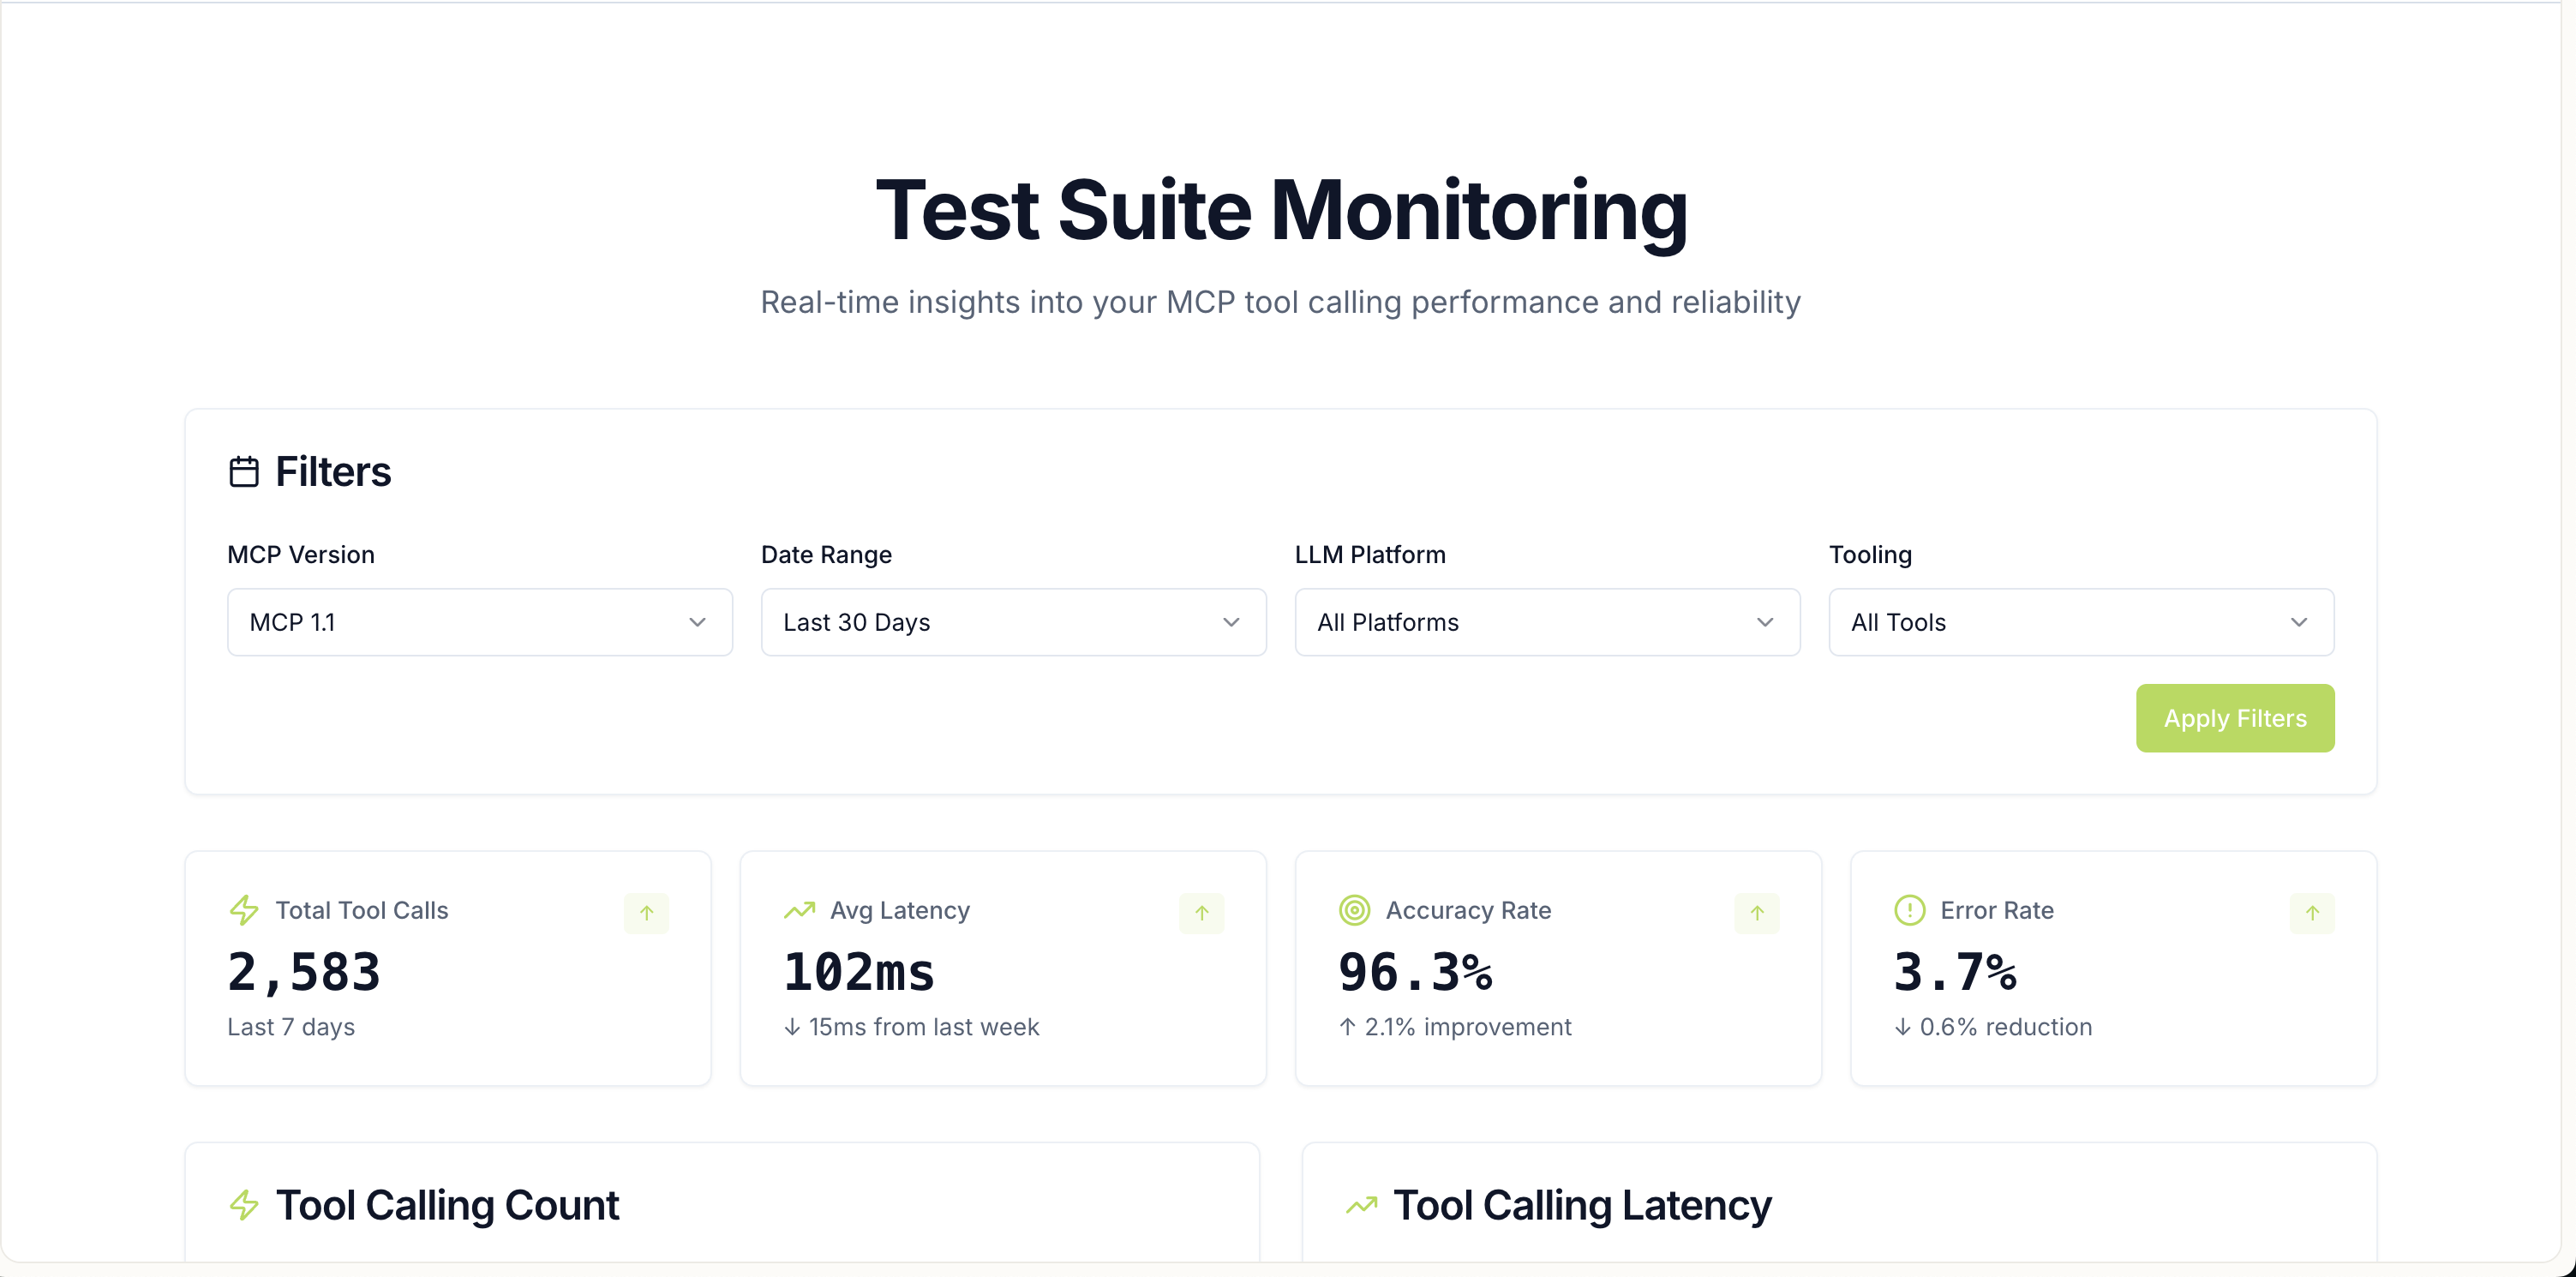This screenshot has height=1277, width=2576.
Task: Expand the Date Range Last 30 Days selector
Action: (x=1013, y=622)
